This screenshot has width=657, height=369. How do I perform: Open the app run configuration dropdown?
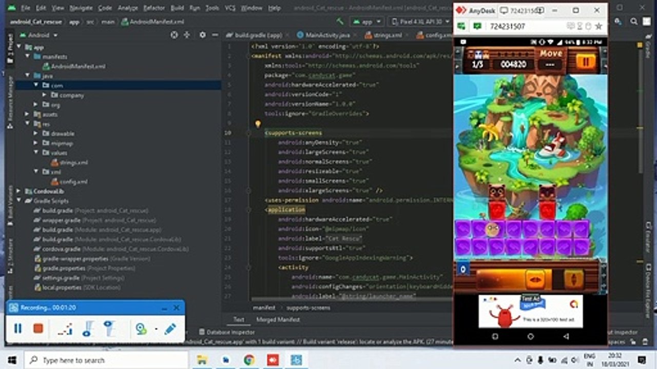pyautogui.click(x=366, y=22)
